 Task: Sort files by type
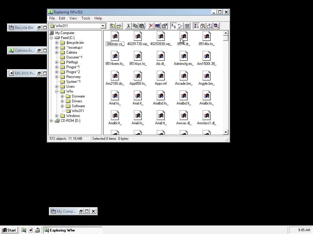(x=203, y=26)
